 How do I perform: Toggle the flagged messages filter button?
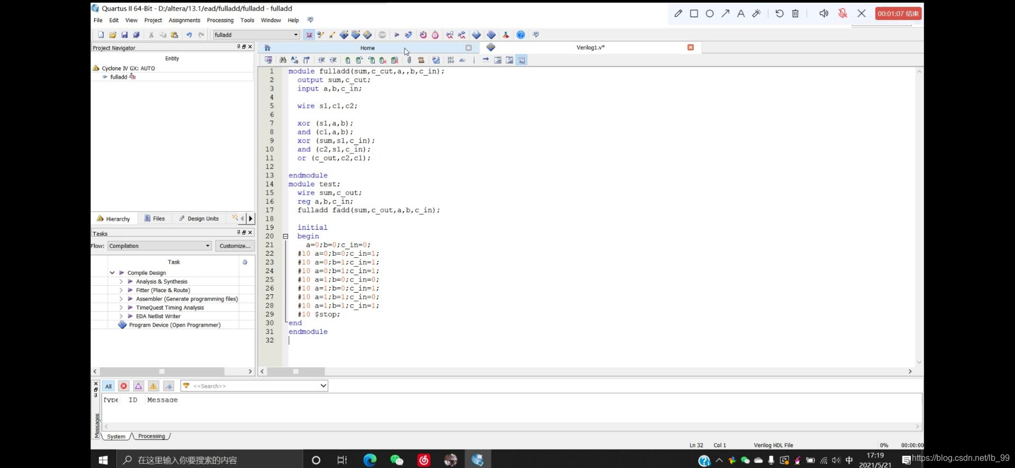(x=169, y=386)
